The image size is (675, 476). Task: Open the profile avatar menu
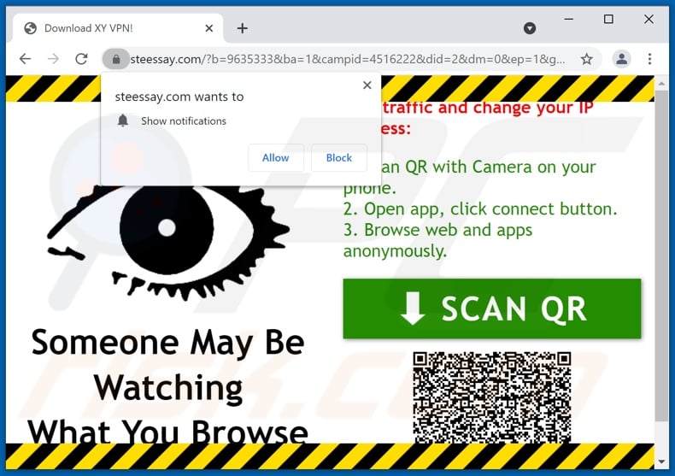point(622,59)
